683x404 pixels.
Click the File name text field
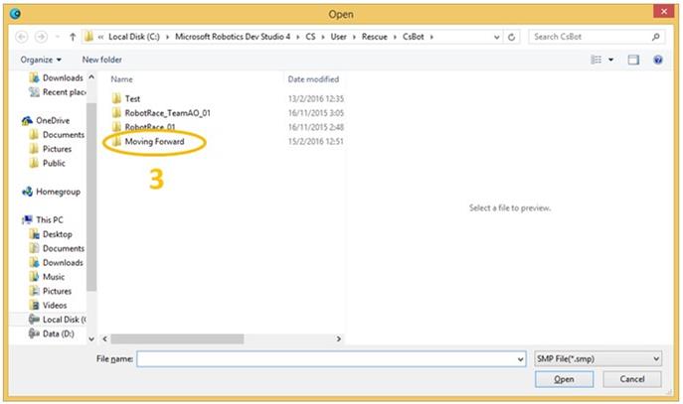pos(326,358)
